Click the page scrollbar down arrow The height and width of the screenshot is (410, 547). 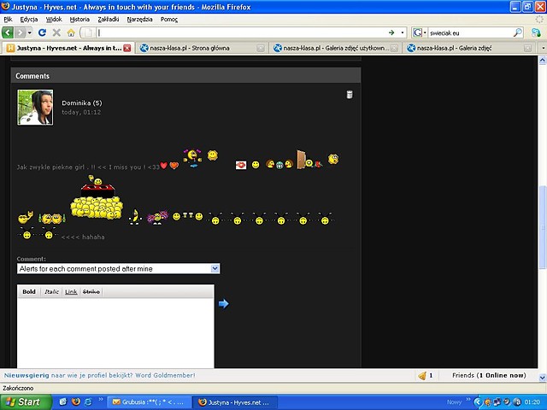point(543,378)
